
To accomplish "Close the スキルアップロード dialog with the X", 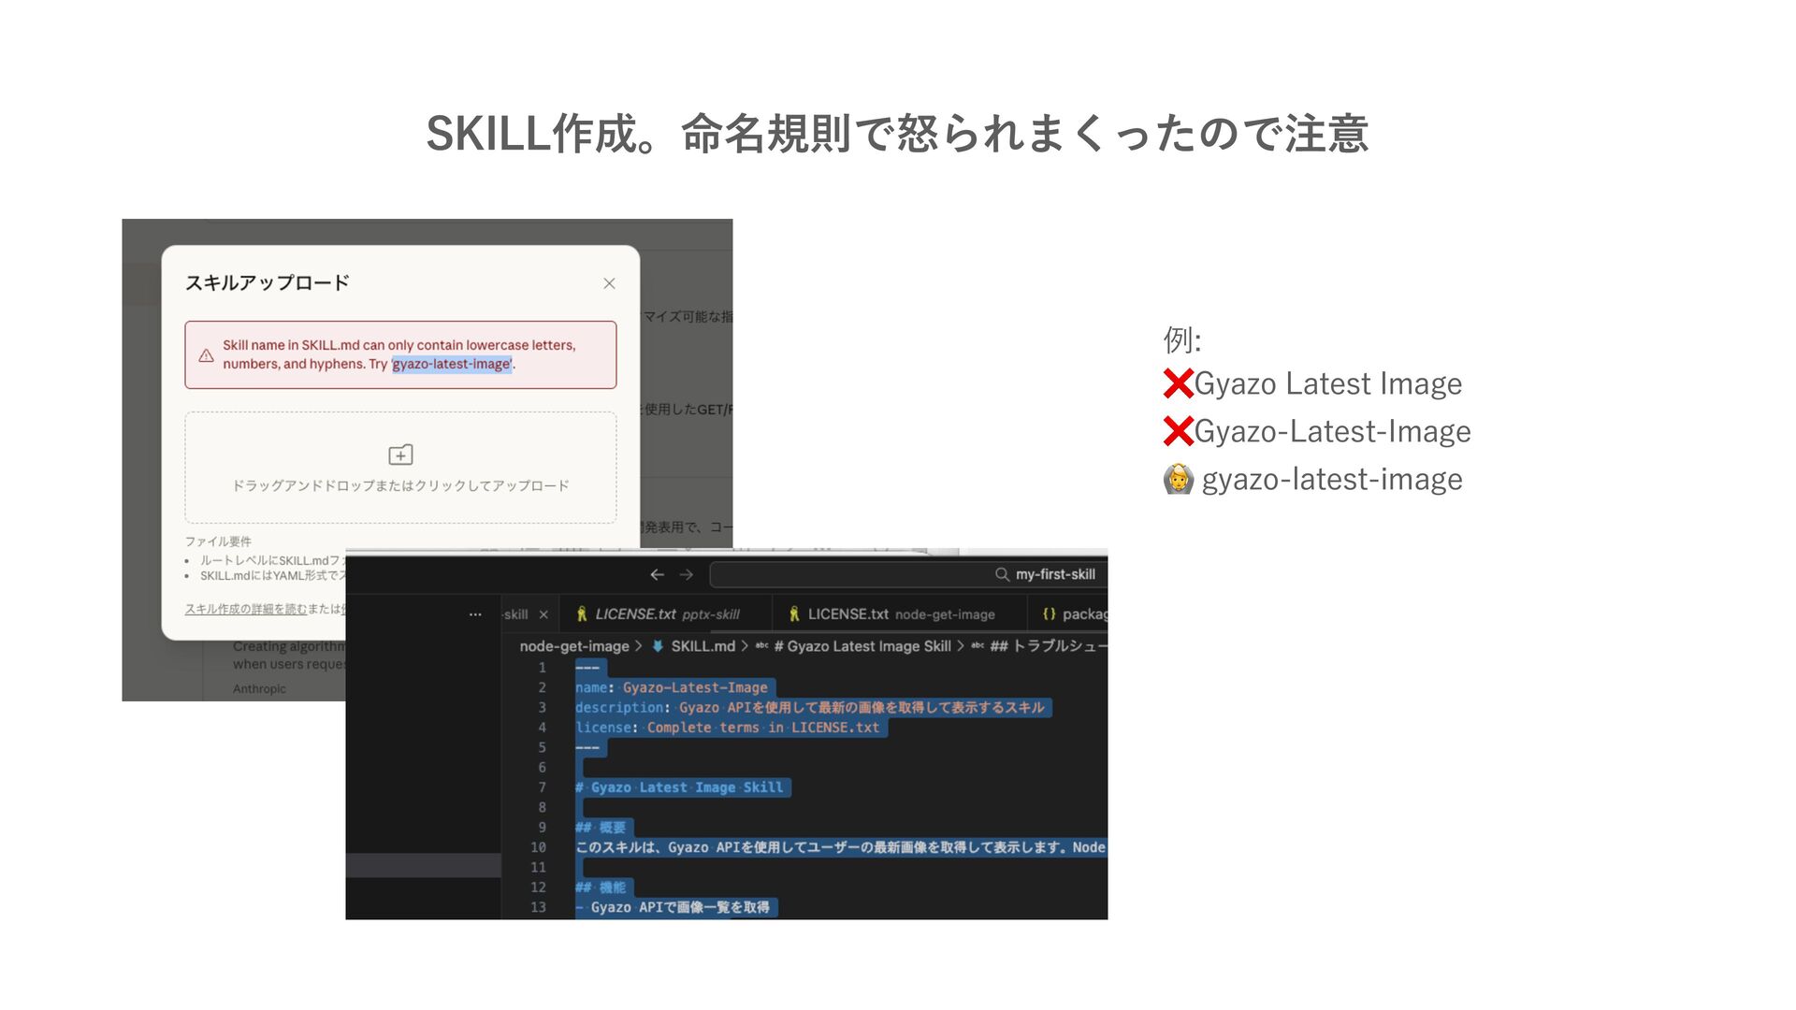I will [609, 283].
